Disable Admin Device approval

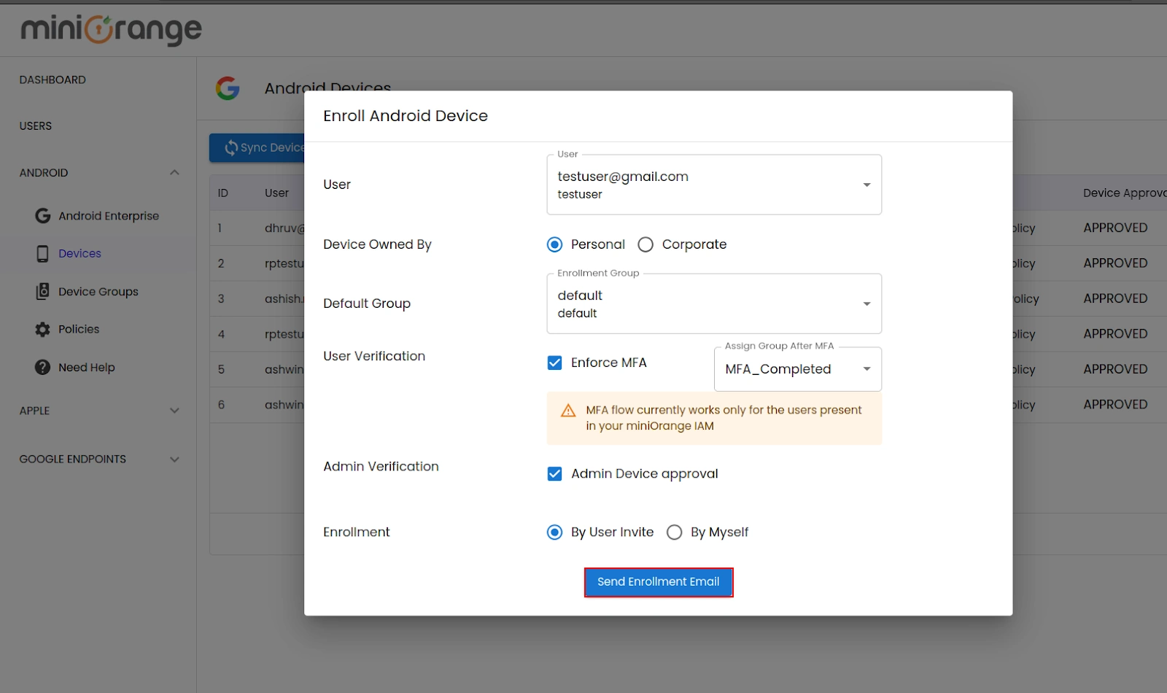pyautogui.click(x=555, y=473)
